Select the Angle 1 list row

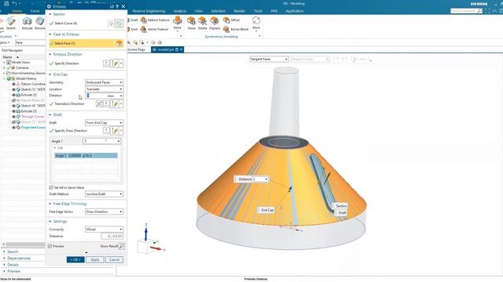coord(86,155)
